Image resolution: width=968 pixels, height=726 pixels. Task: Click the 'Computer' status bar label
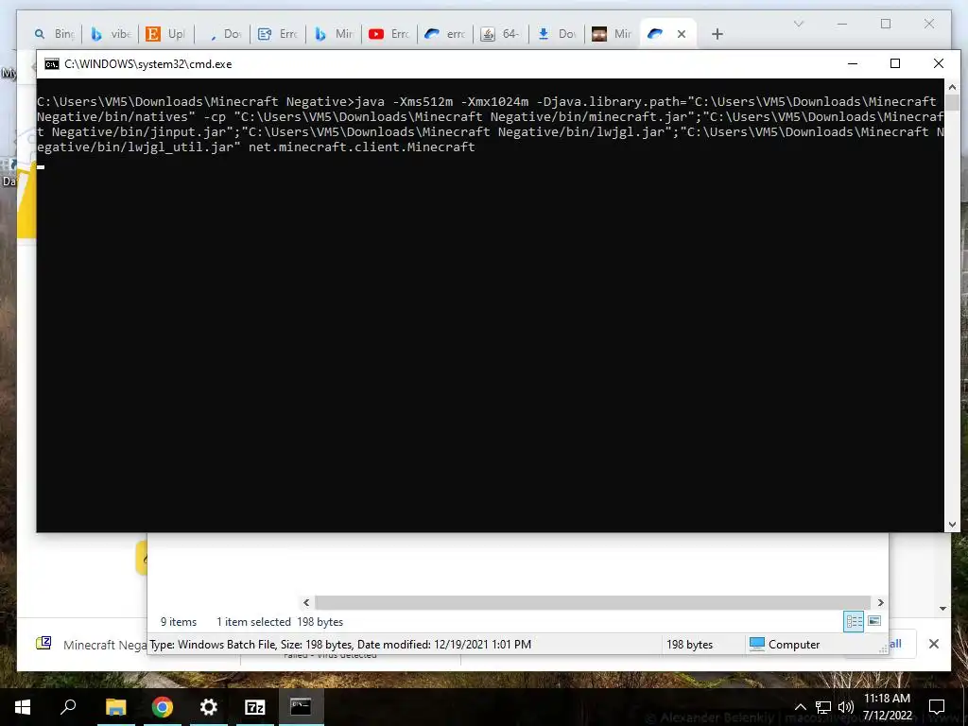tap(794, 645)
